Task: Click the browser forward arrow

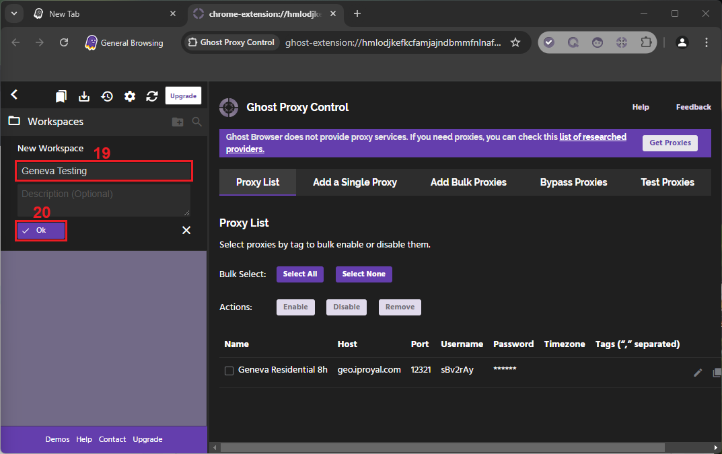Action: coord(40,42)
